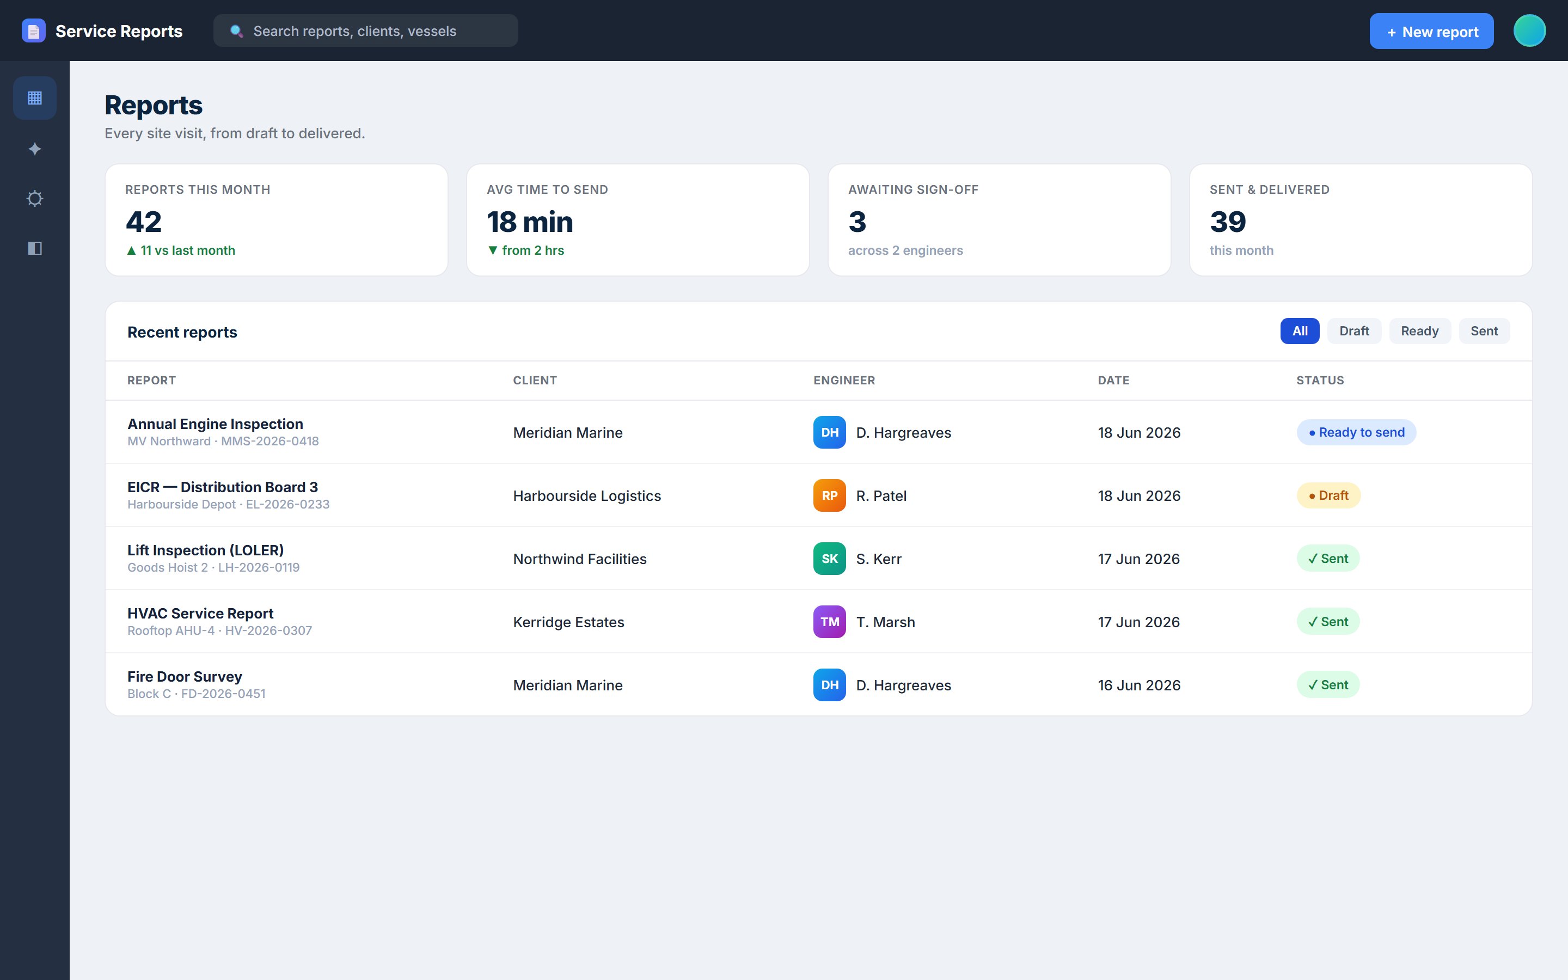The image size is (1568, 980).
Task: Click the Ready to send status badge
Action: coord(1356,432)
